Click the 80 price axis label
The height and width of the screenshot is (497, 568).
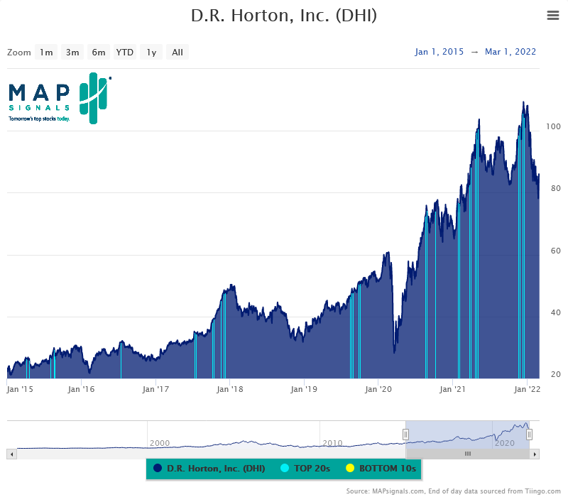[556, 188]
